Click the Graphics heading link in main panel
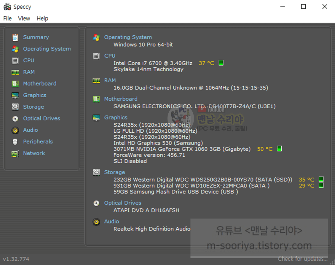The width and height of the screenshot is (335, 265). (x=116, y=118)
